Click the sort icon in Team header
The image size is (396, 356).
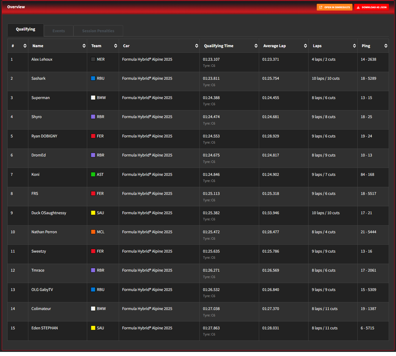pyautogui.click(x=116, y=46)
